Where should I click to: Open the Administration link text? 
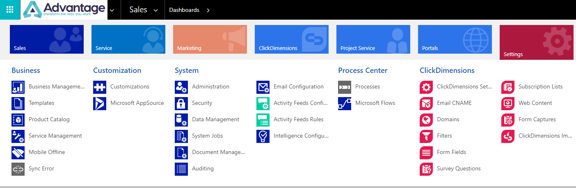[x=210, y=87]
